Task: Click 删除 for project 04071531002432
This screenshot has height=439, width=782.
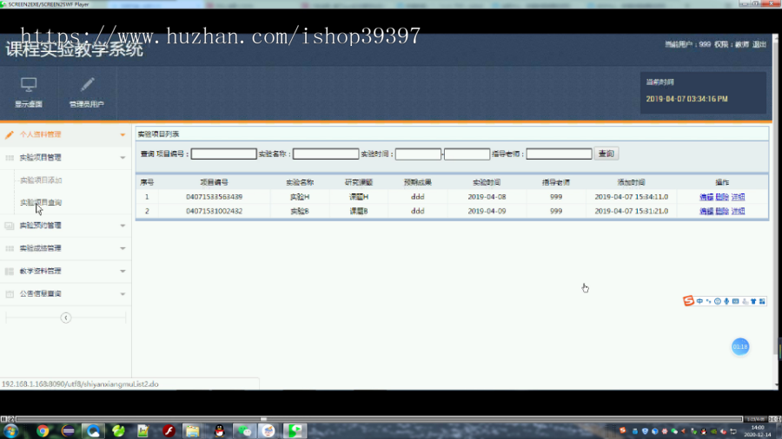Action: coord(722,211)
